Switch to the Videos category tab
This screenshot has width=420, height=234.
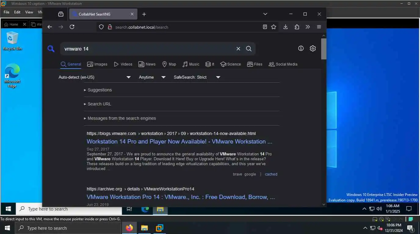pos(123,64)
